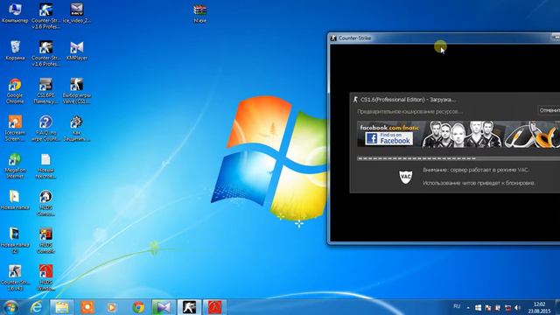The height and width of the screenshot is (315, 560).
Task: Select the N.exe archive icon
Action: coord(200,13)
